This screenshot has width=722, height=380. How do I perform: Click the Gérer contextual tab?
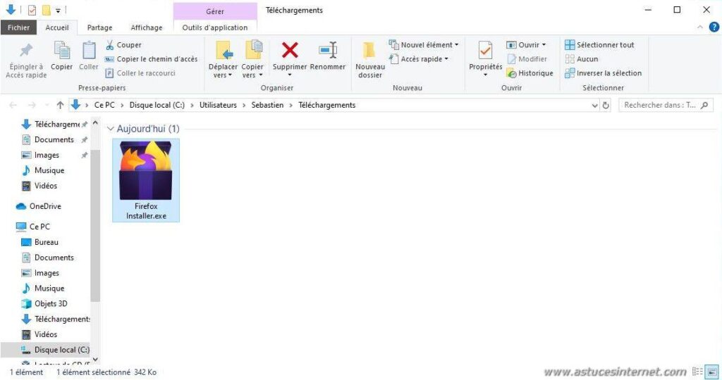(215, 11)
